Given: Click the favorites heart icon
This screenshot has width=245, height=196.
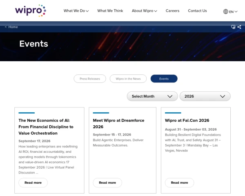Looking at the screenshot, I should click(233, 27).
